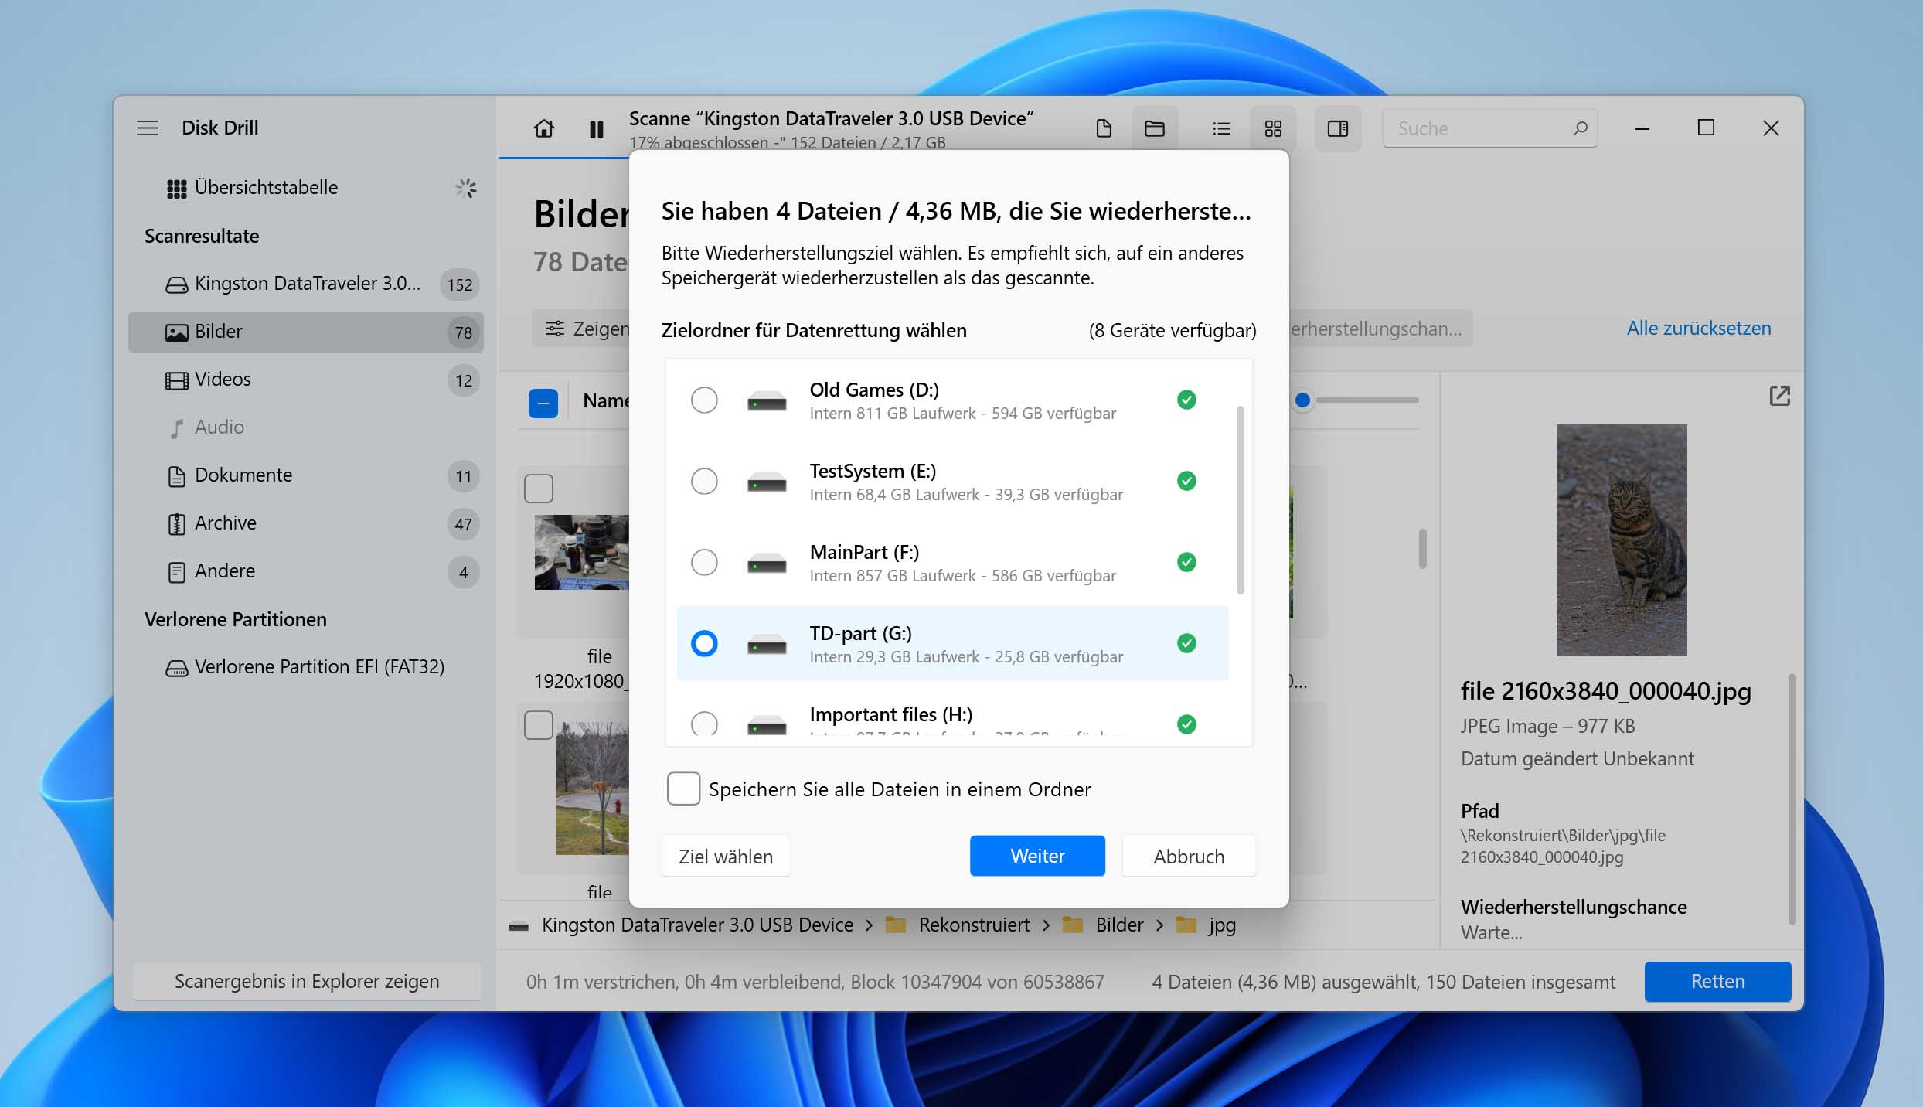Select MainPart (F:) radio button
The image size is (1923, 1107).
(x=704, y=562)
